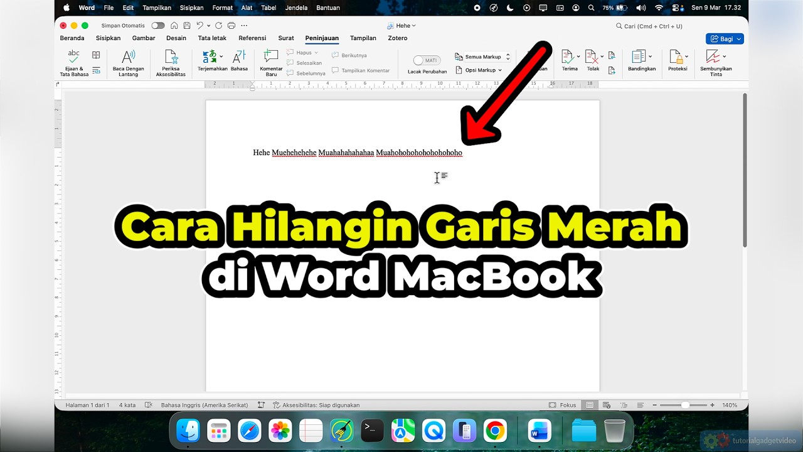Switch to the Surat tab
The image size is (803, 452).
(x=286, y=38)
